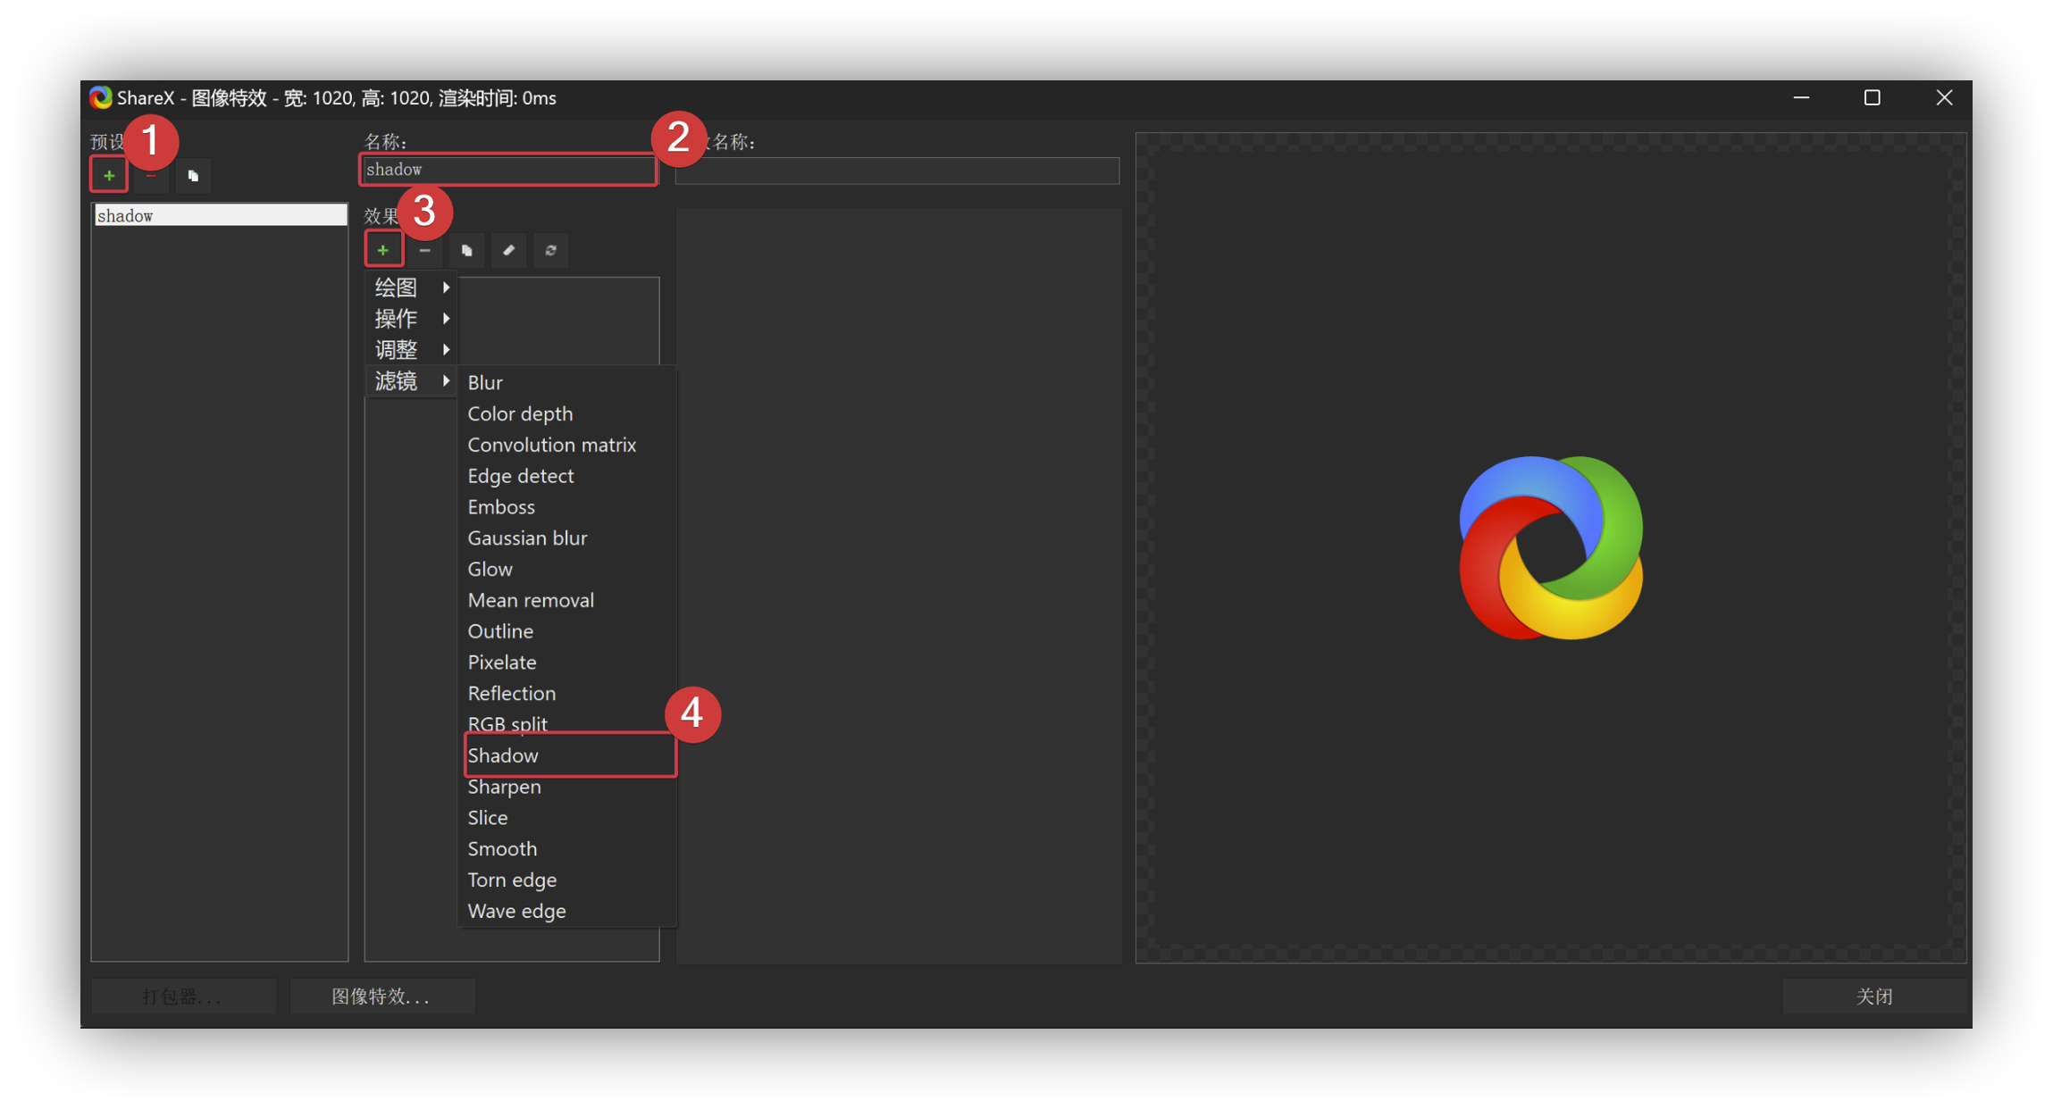Pick the Slice filter
Viewport: 2053px width, 1109px height.
567,818
